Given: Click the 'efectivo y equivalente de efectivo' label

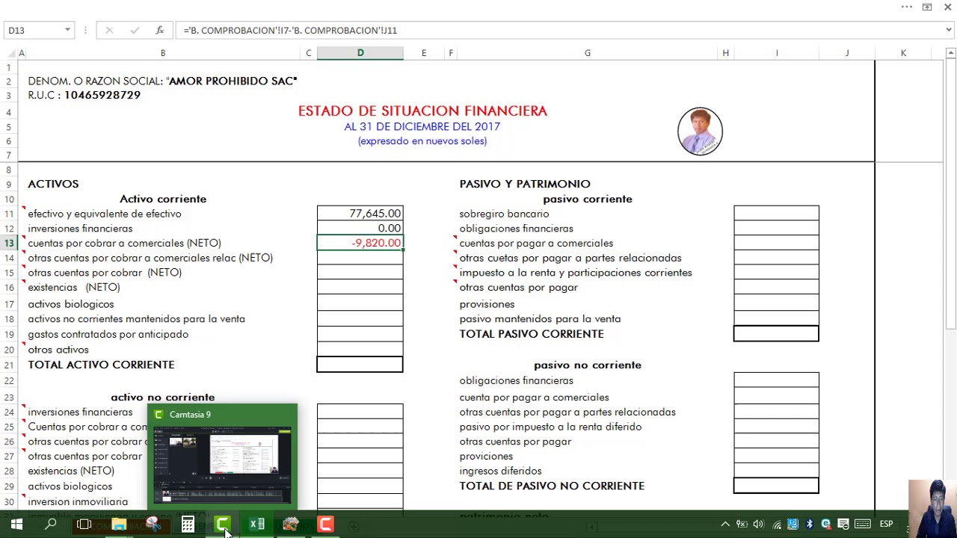Looking at the screenshot, I should coord(105,214).
